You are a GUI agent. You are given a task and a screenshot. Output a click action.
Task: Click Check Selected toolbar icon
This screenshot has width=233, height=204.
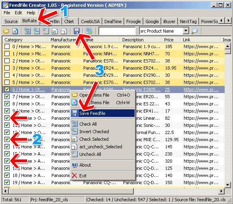coord(55,31)
